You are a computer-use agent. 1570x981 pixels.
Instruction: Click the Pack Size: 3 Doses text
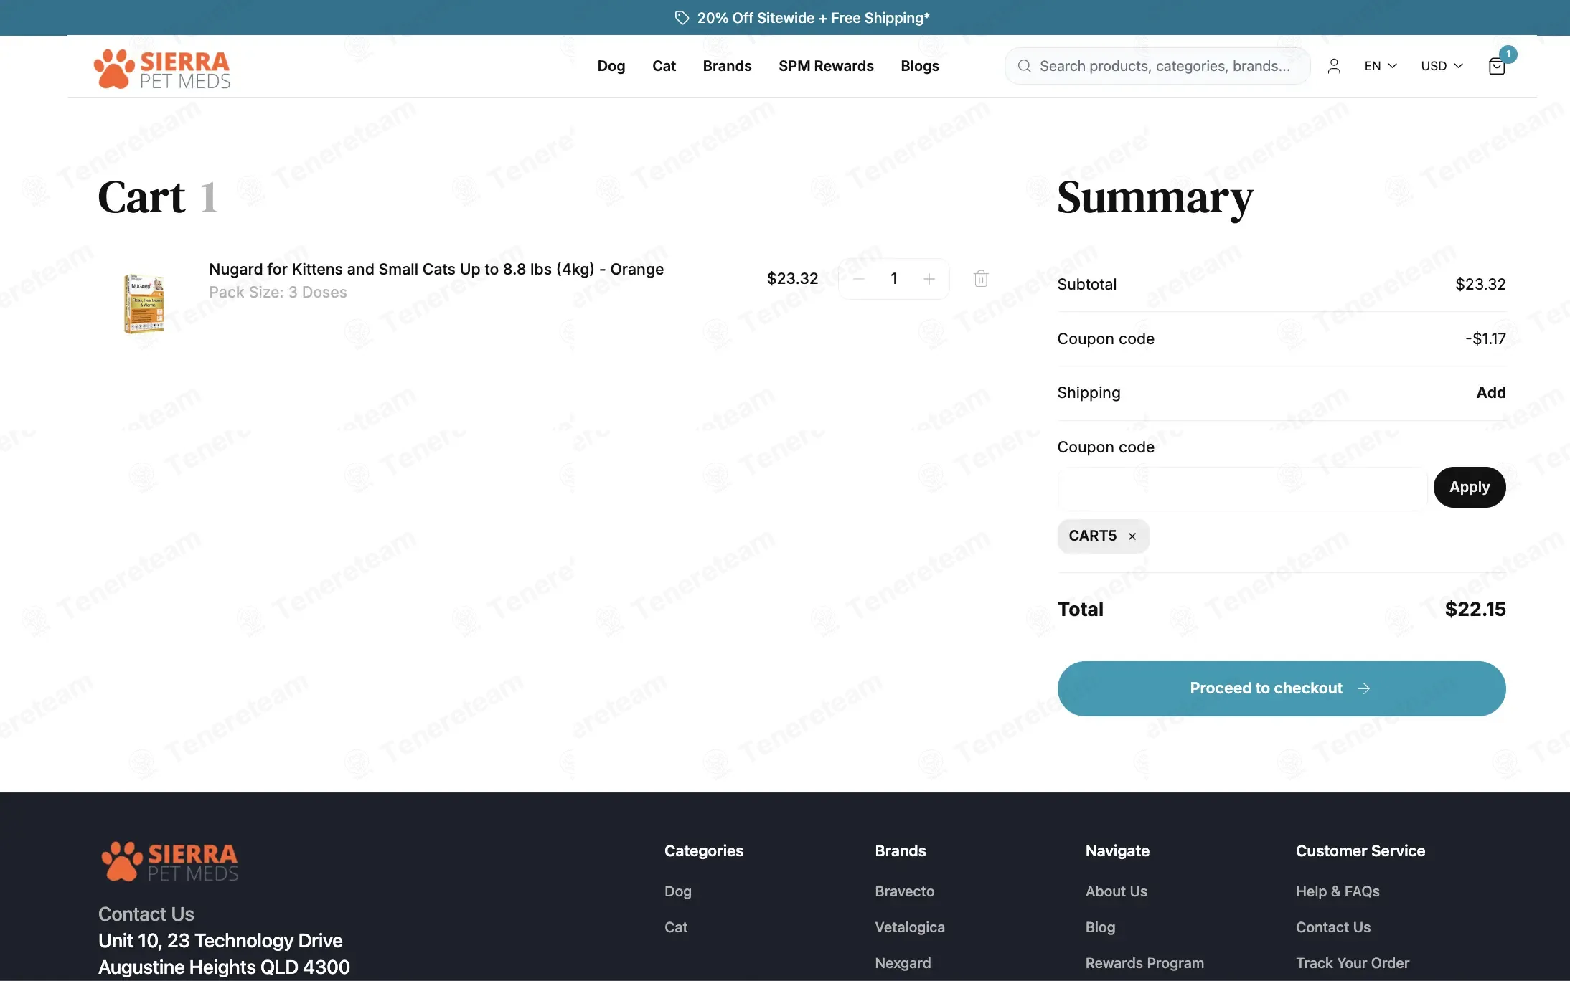pos(278,293)
